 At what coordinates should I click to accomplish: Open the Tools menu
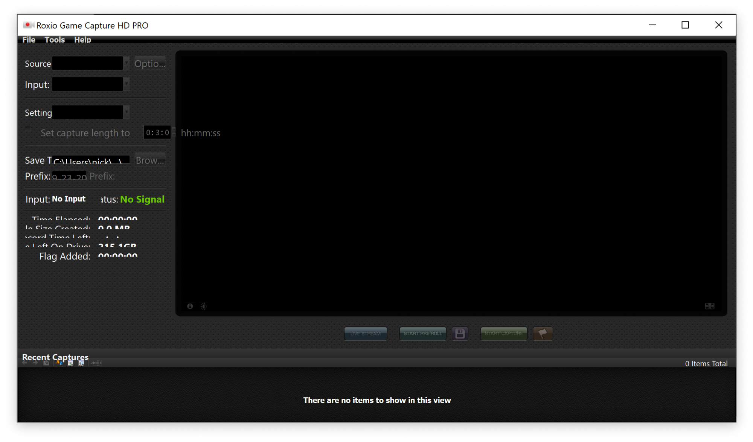click(55, 40)
